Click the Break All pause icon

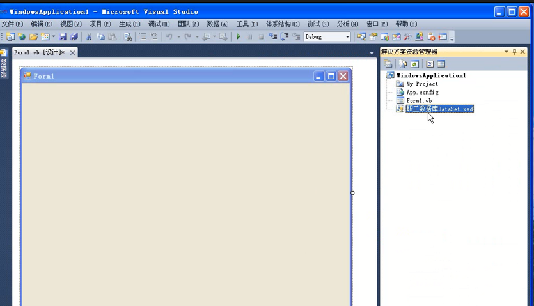[x=250, y=37]
